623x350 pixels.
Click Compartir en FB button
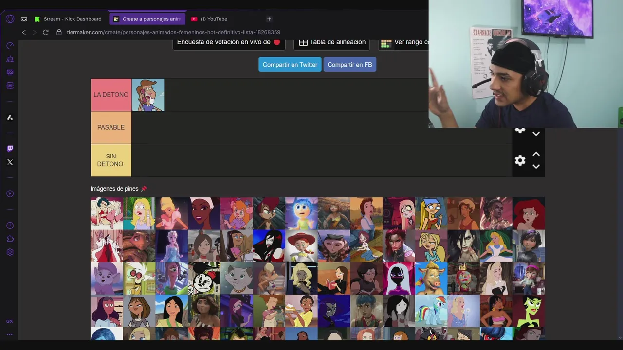(349, 65)
